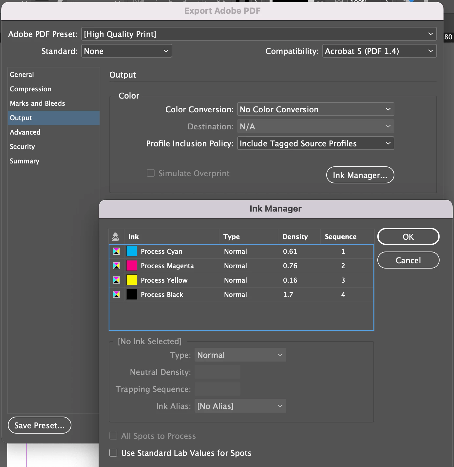Cancel the Ink Manager dialog
The height and width of the screenshot is (467, 454).
click(x=408, y=260)
